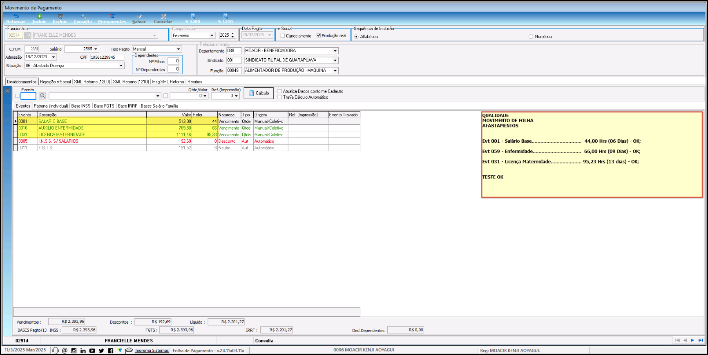
Task: Open the Teorema Sistemas link
Action: coord(152,351)
